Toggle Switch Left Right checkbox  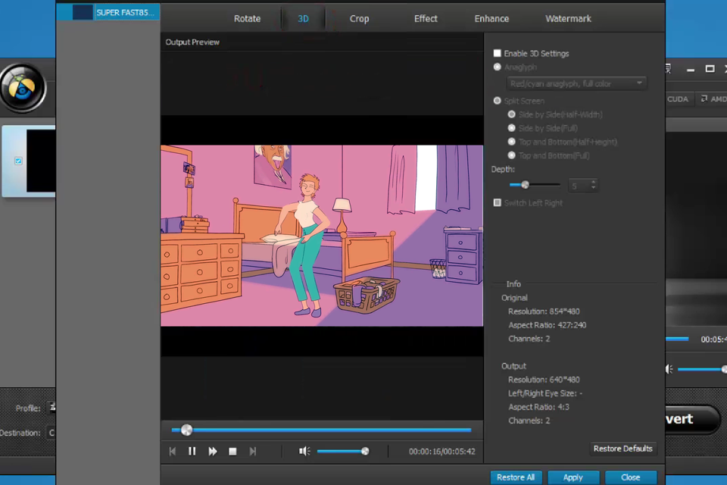(x=498, y=202)
